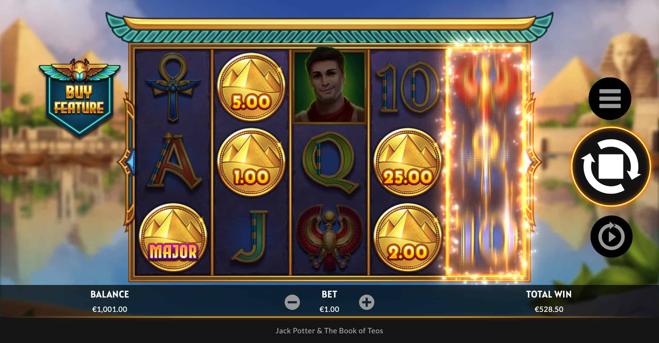The image size is (659, 343).
Task: Open autoplay settings button
Action: coord(611,237)
